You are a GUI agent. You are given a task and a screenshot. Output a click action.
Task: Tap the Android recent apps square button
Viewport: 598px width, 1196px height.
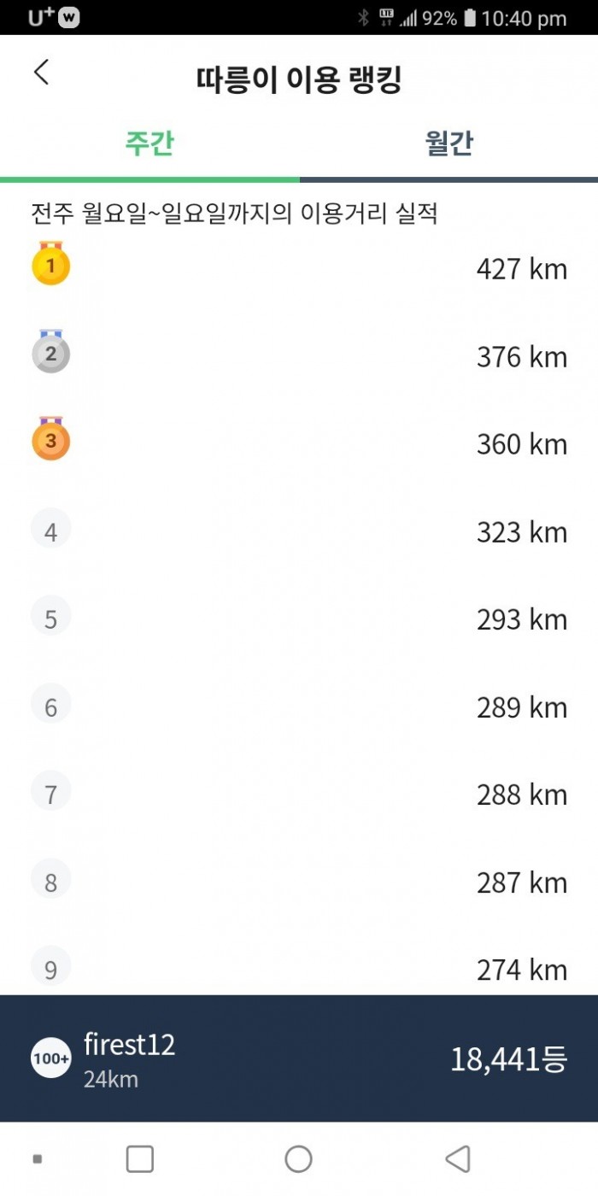point(139,1159)
